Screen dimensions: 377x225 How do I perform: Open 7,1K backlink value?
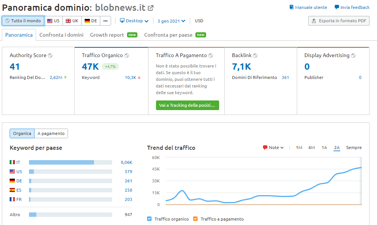[x=241, y=66]
